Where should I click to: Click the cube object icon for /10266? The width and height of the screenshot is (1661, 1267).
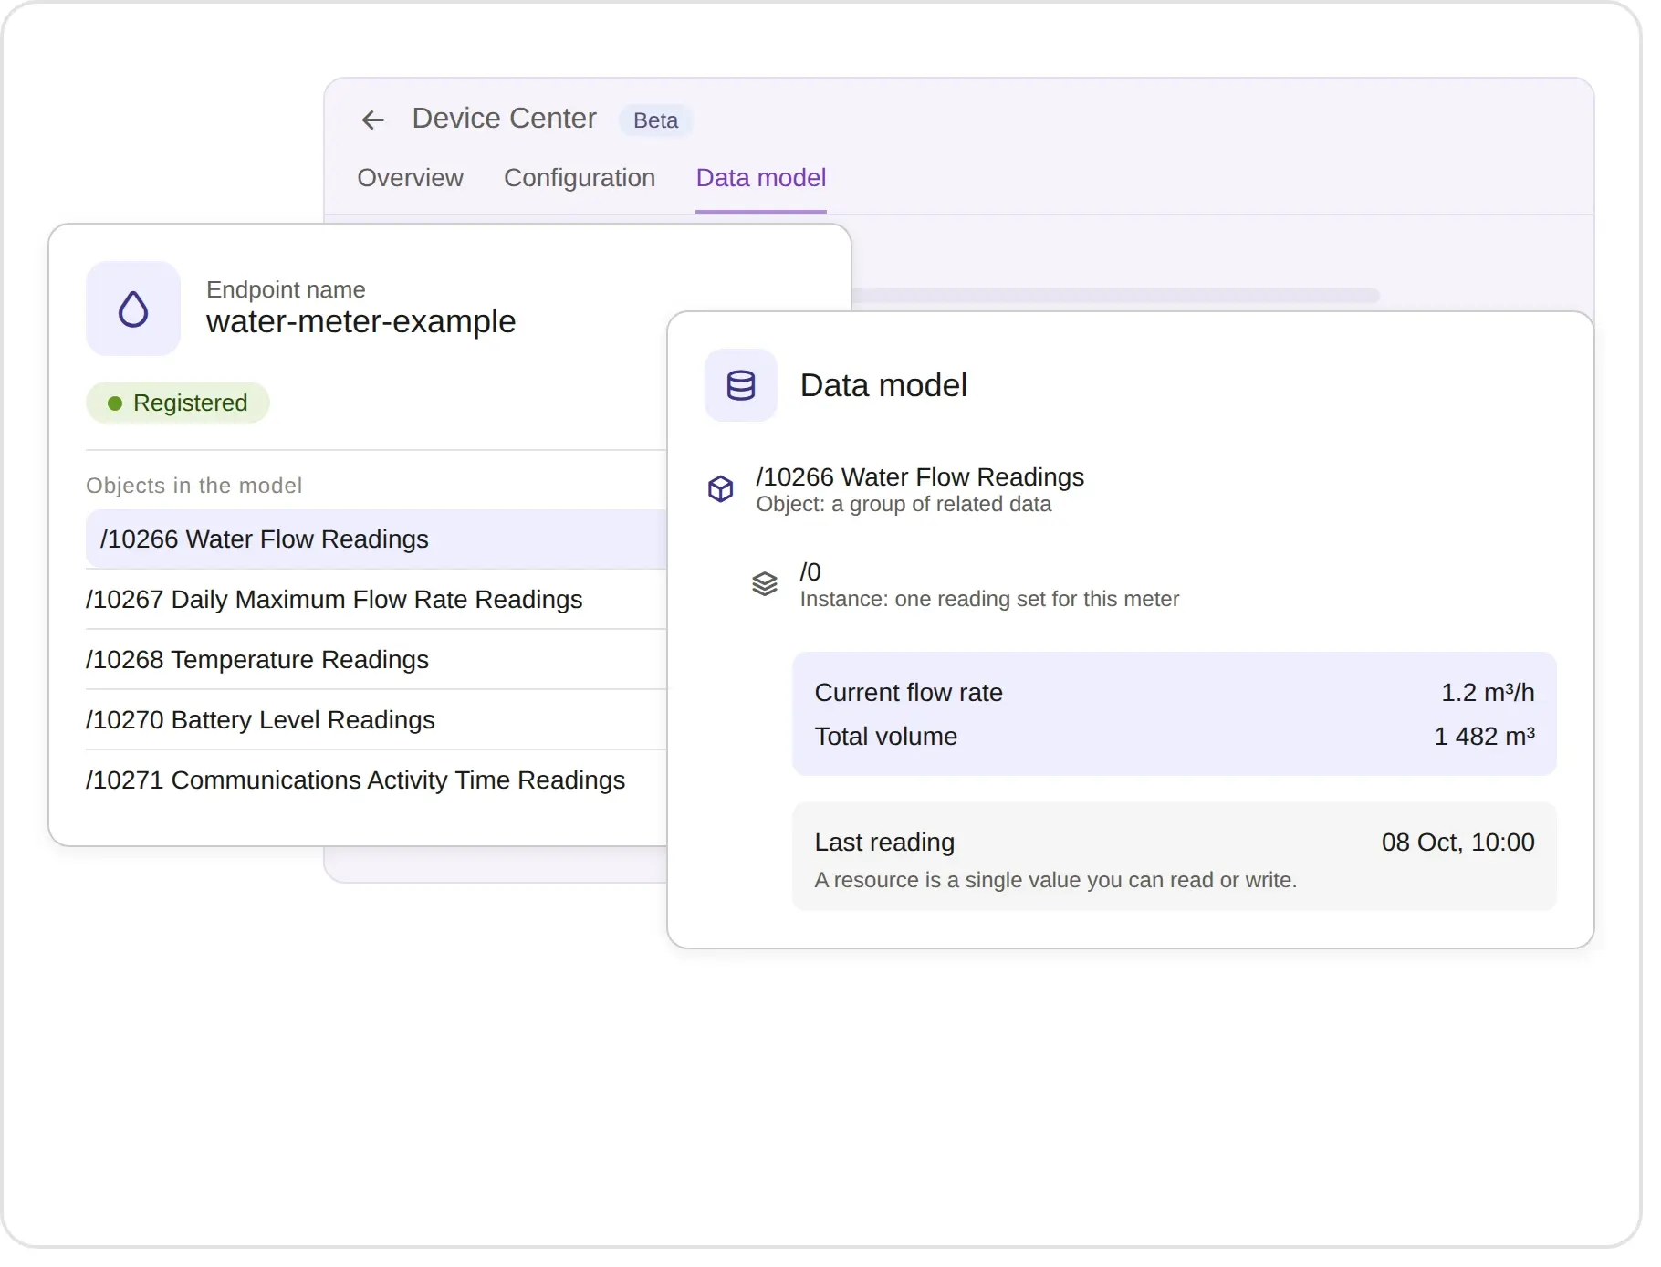point(721,489)
